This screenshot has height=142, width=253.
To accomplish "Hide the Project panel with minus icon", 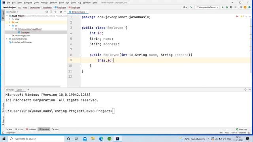I will click(65, 12).
